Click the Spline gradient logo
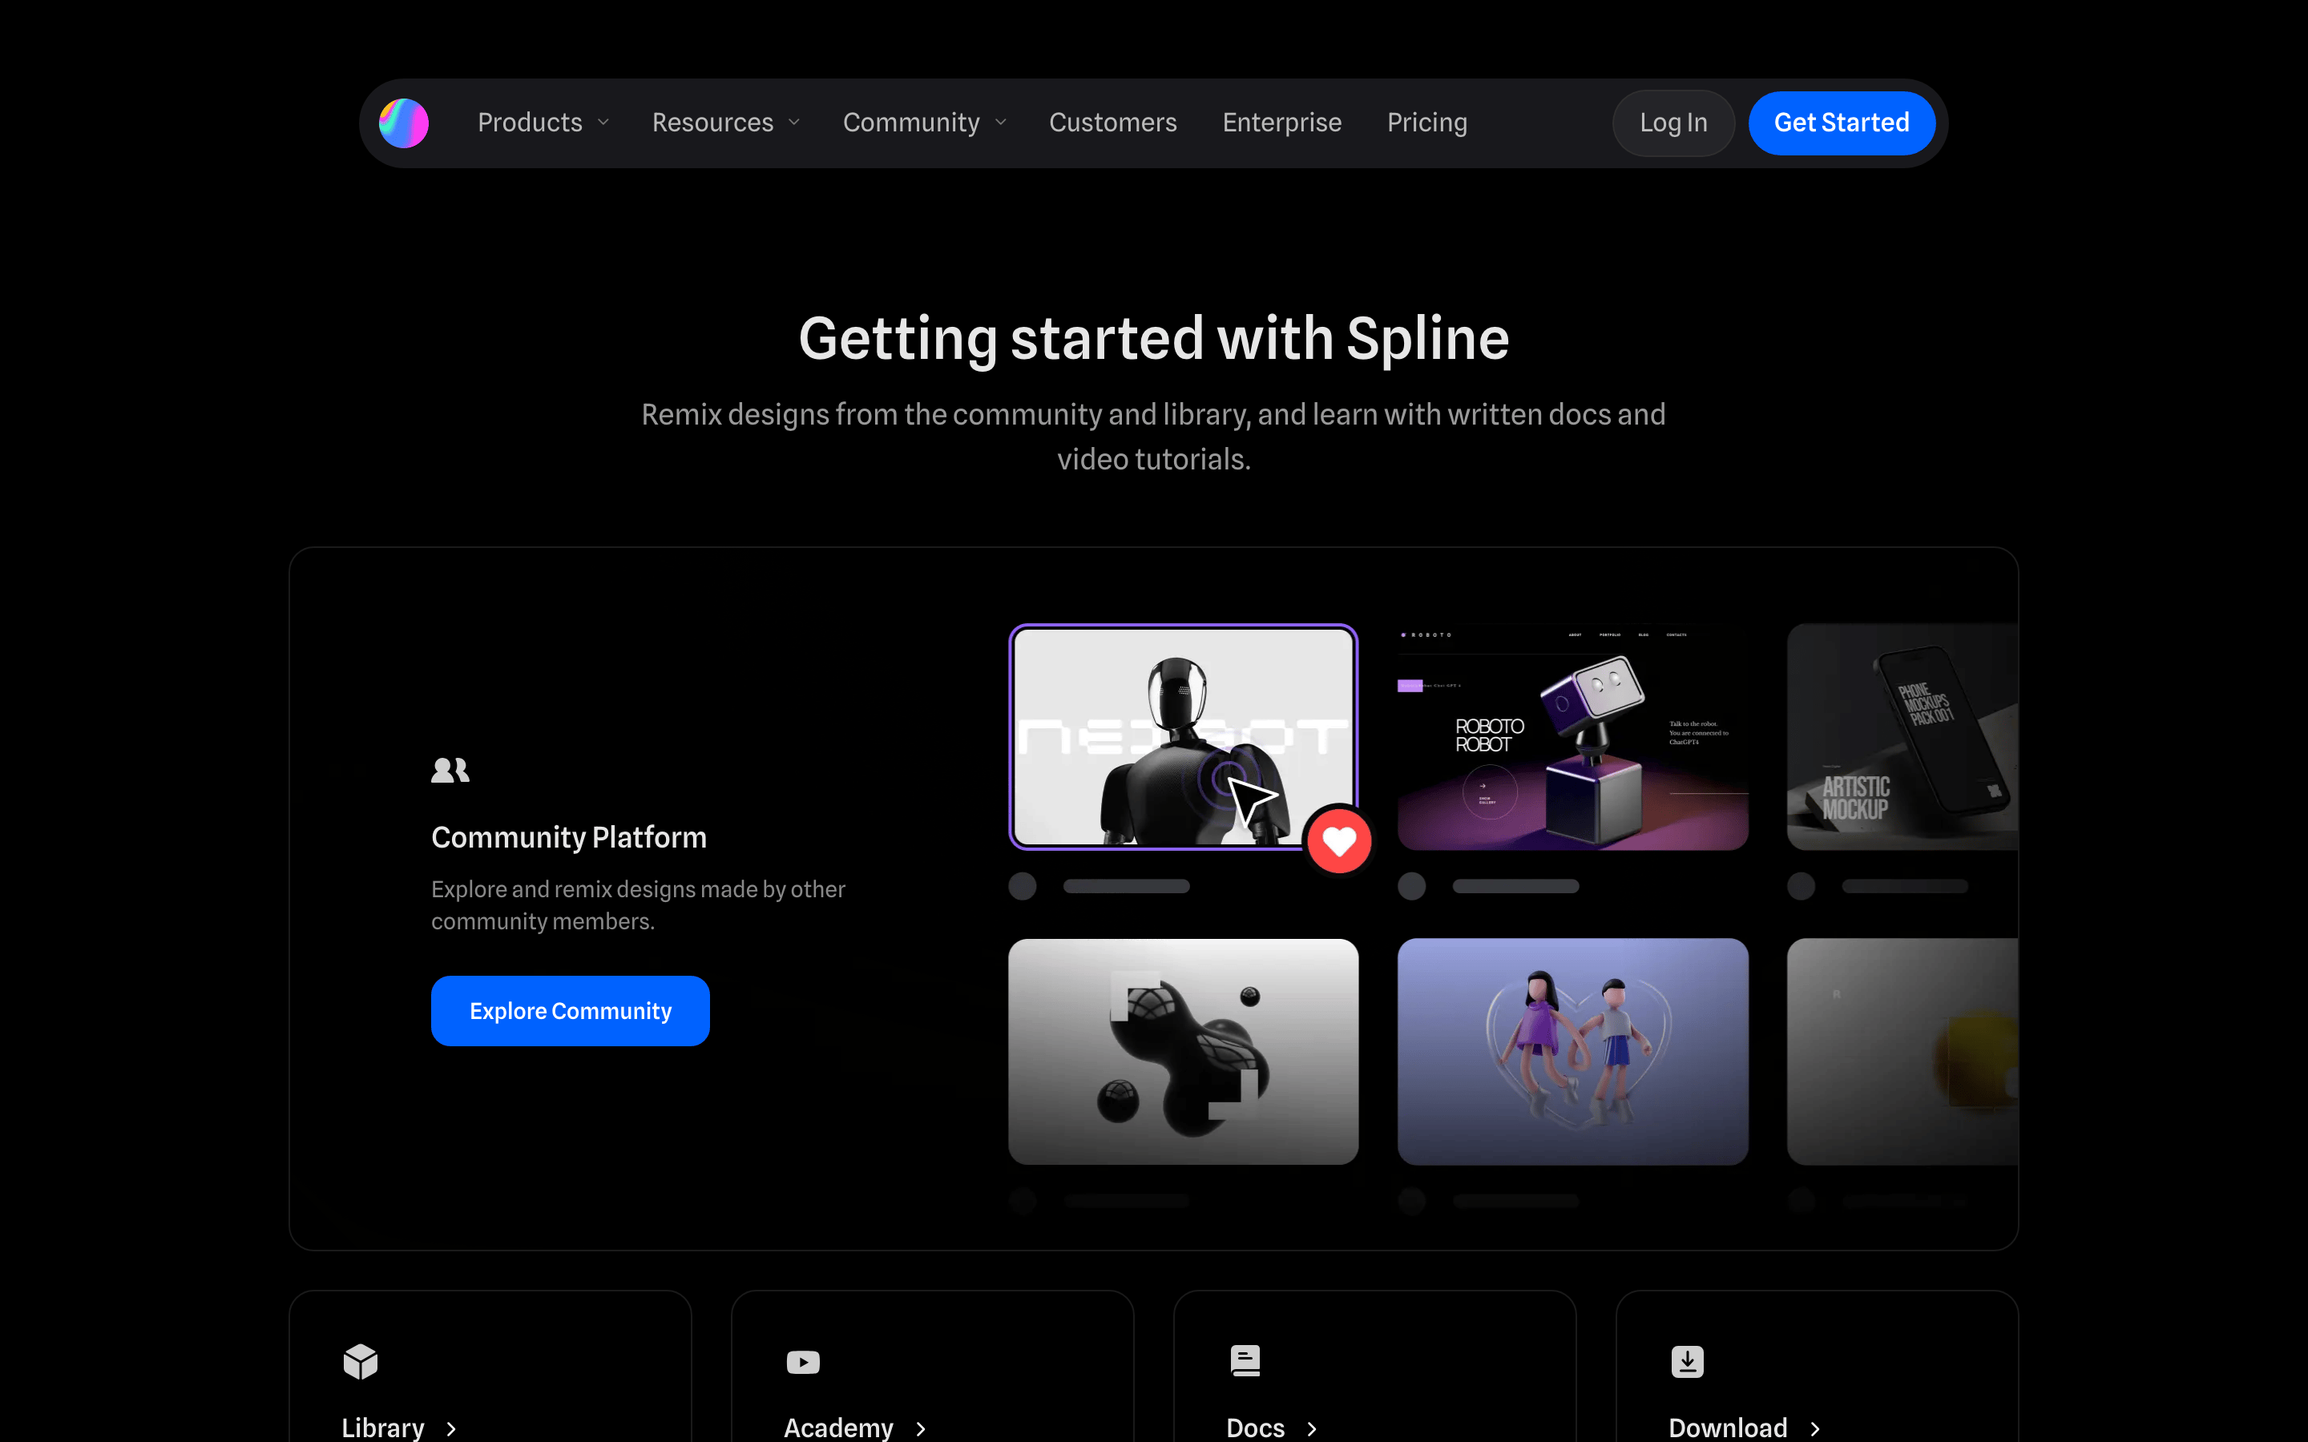This screenshot has width=2308, height=1442. coord(403,123)
